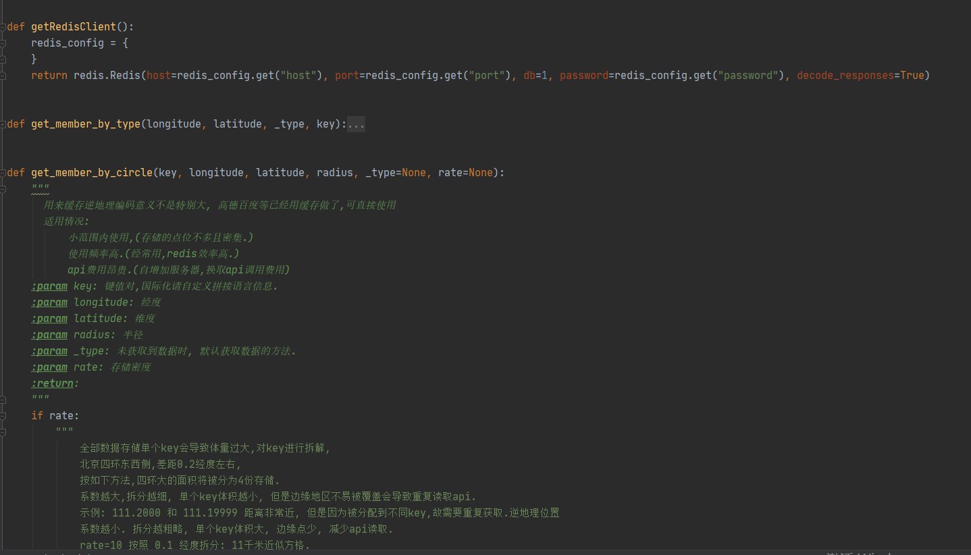Collapse the getRedisClient function fold marker

click(x=3, y=27)
